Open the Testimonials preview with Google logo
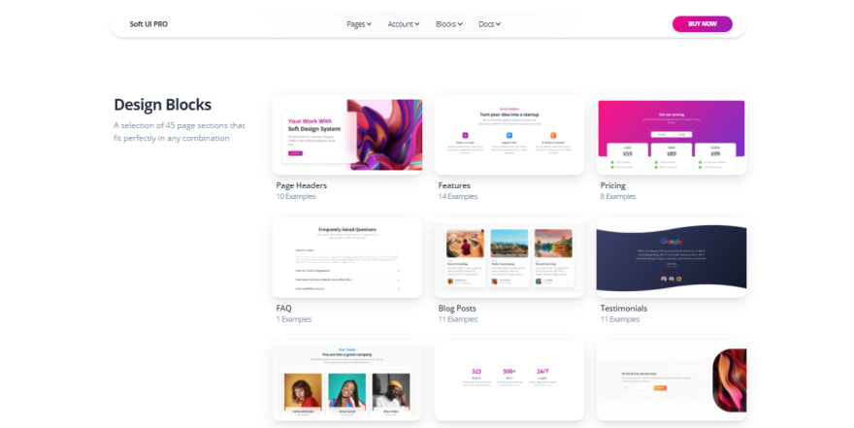The image size is (854, 428). point(671,257)
